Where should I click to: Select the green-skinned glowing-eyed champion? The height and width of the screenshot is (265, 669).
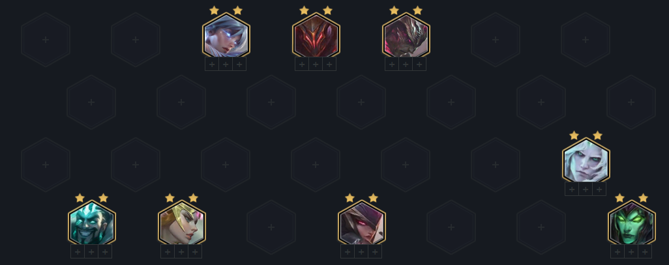tap(632, 223)
